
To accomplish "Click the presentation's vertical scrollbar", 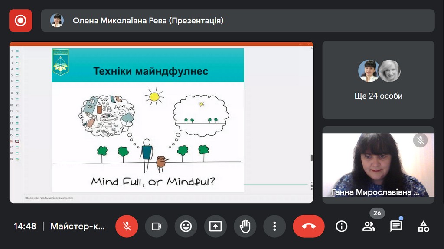I will click(311, 158).
